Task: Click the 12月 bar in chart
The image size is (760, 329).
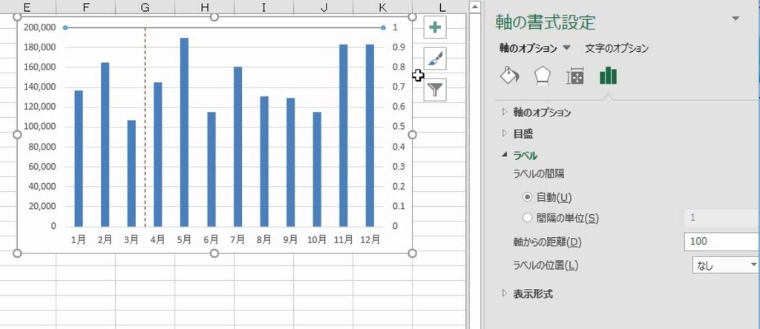Action: click(x=370, y=136)
